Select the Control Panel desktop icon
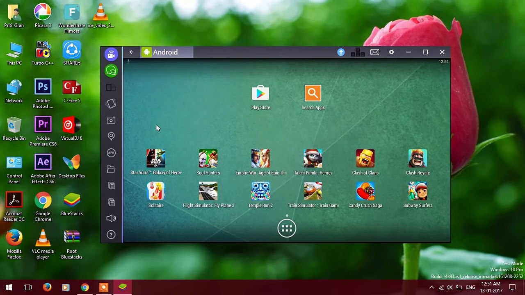The height and width of the screenshot is (295, 525). click(14, 169)
